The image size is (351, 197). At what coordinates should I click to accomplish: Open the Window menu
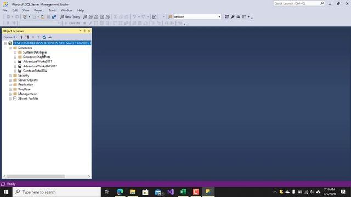(x=66, y=10)
